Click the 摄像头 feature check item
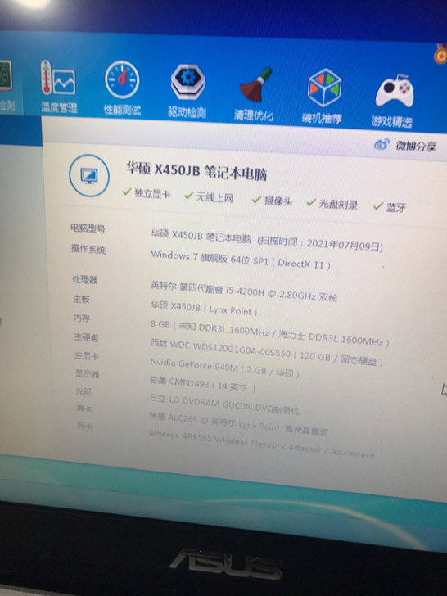The image size is (447, 596). click(272, 201)
